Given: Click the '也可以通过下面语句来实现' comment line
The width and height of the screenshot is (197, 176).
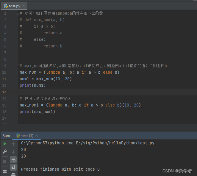Looking at the screenshot, I should [45, 98].
